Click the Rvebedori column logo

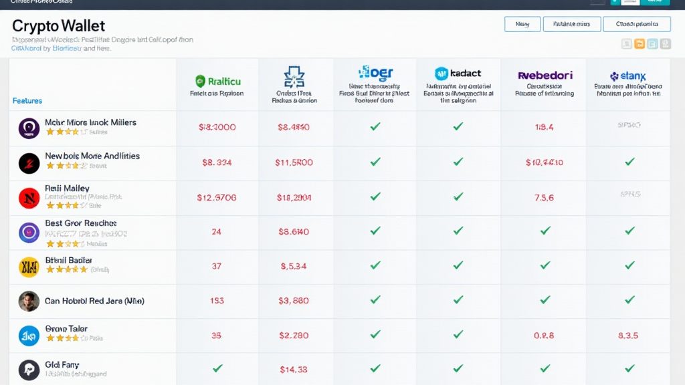(x=545, y=76)
